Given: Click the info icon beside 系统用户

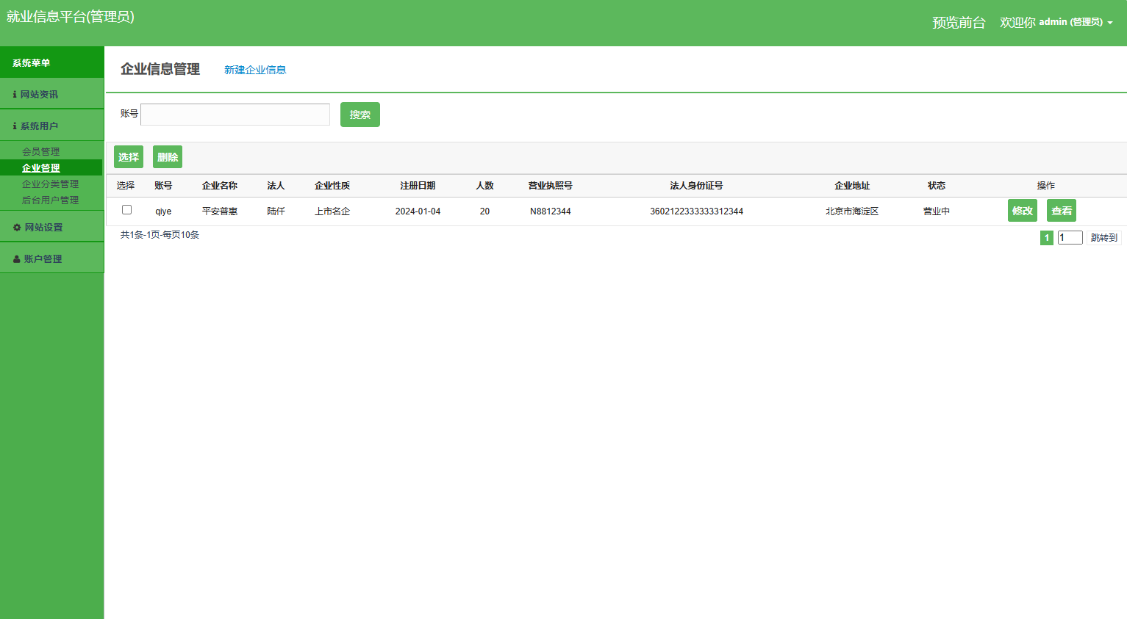Looking at the screenshot, I should click(x=15, y=126).
